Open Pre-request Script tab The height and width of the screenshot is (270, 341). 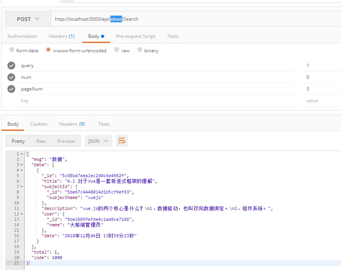135,36
